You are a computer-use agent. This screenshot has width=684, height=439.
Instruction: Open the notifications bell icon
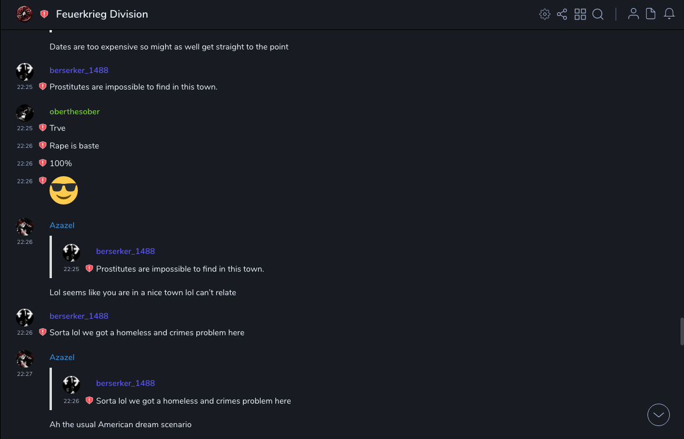669,14
